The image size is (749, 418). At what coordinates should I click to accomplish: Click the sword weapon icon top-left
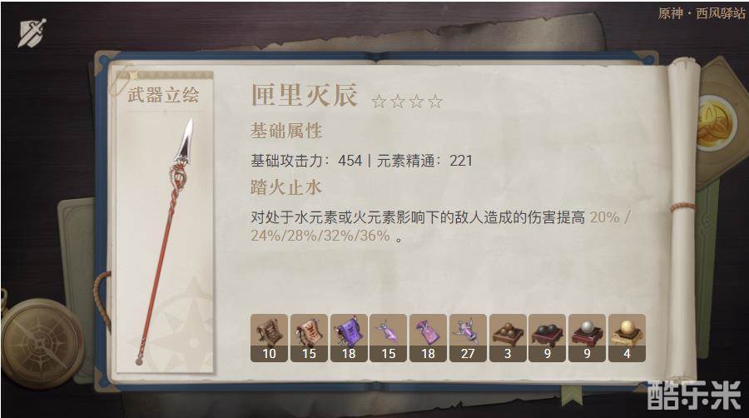pyautogui.click(x=32, y=33)
